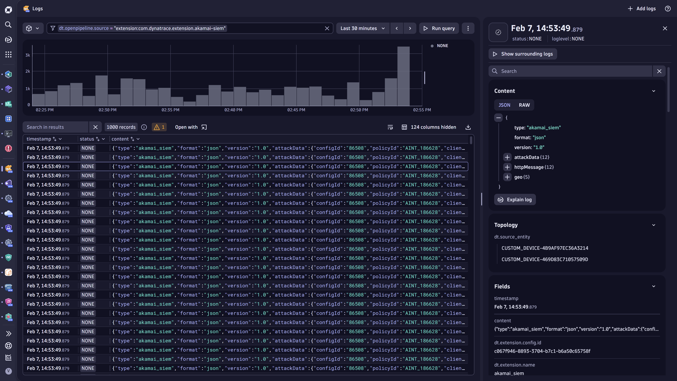Viewport: 677px width, 381px height.
Task: Expand the httpMessage node
Action: 507,167
